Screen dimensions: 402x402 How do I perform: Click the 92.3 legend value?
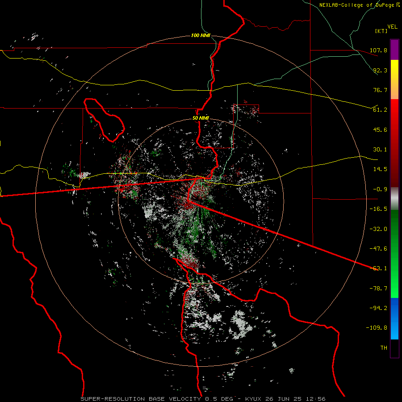point(380,70)
